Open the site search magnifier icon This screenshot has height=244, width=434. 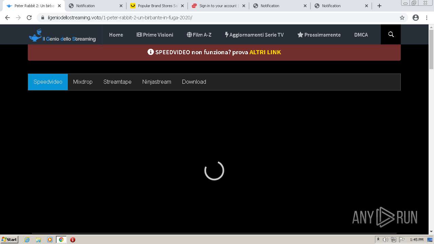pos(391,35)
